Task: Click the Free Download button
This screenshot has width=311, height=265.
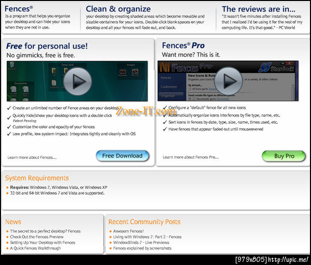Action: [122, 156]
